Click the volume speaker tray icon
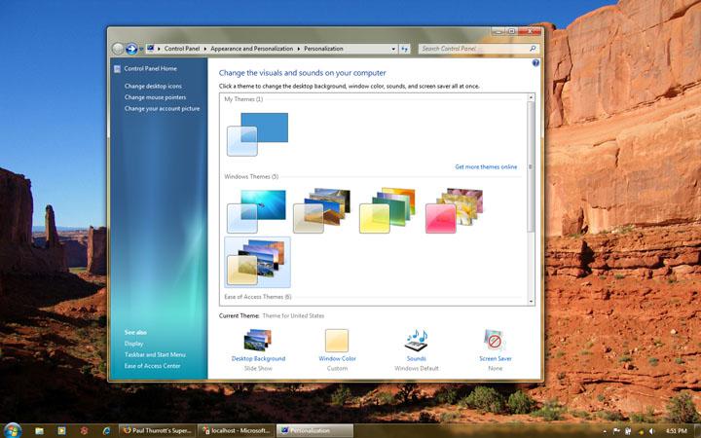This screenshot has height=438, width=701. point(651,431)
